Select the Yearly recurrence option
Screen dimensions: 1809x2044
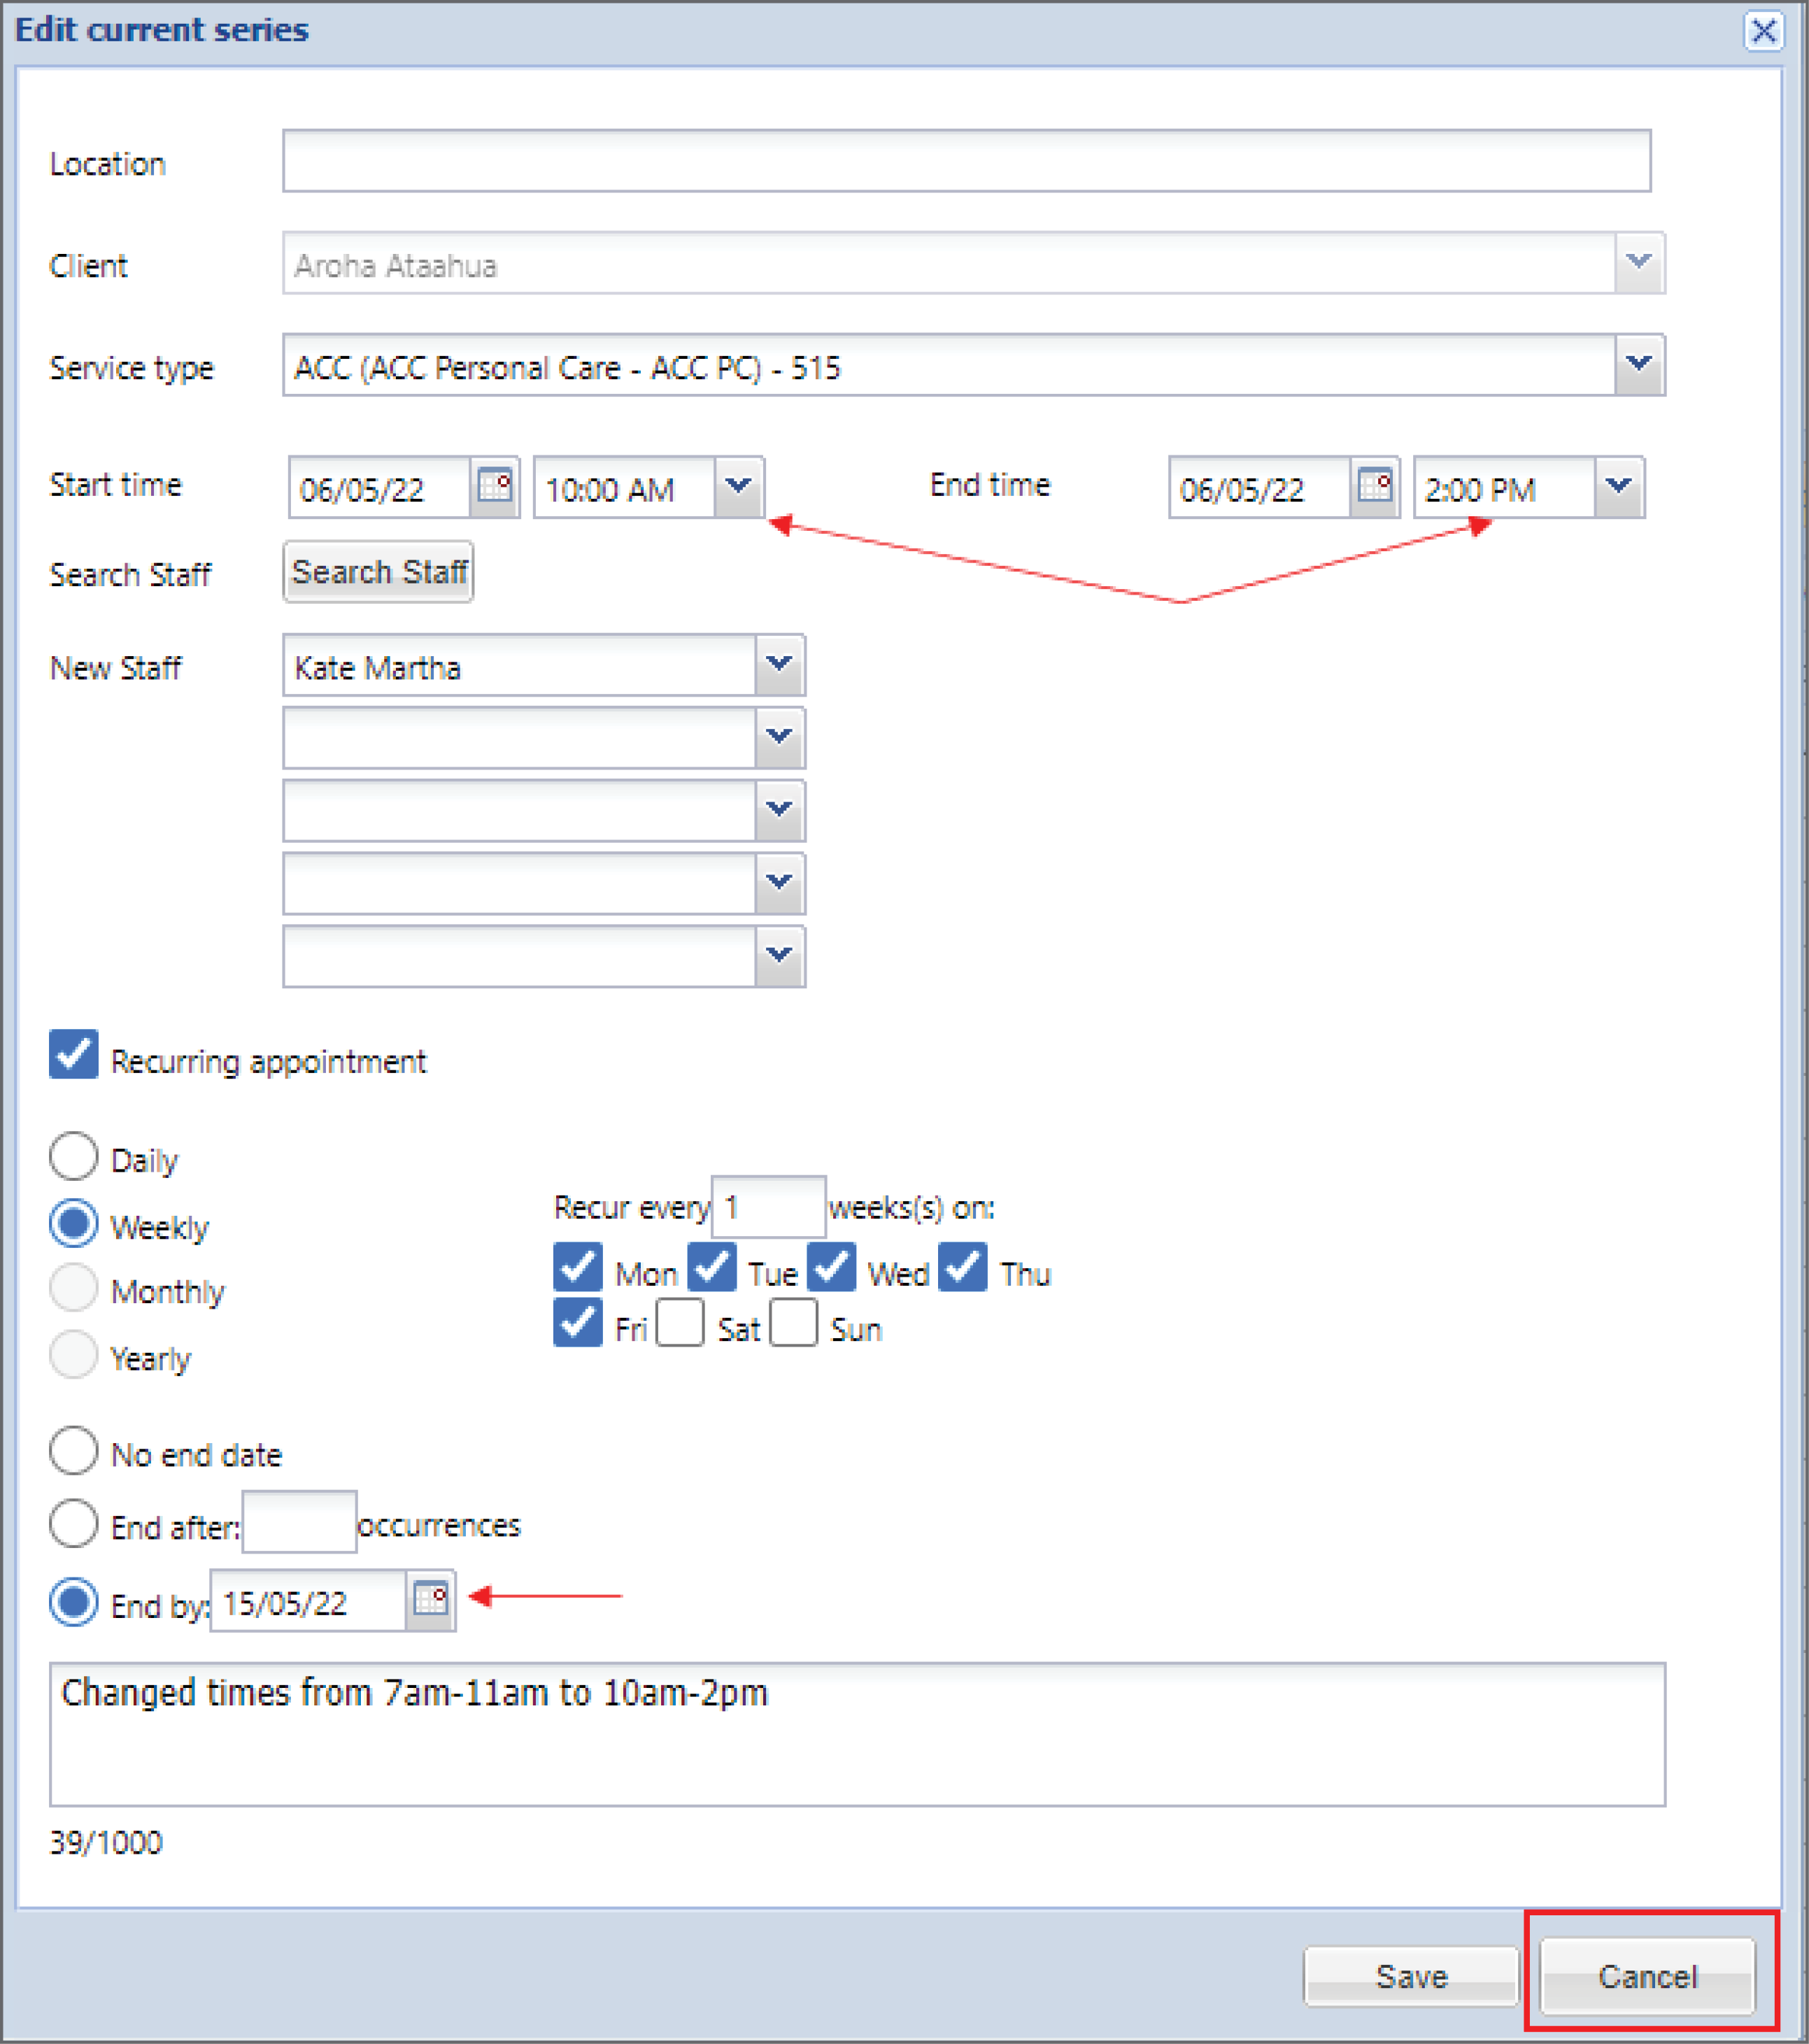(74, 1355)
